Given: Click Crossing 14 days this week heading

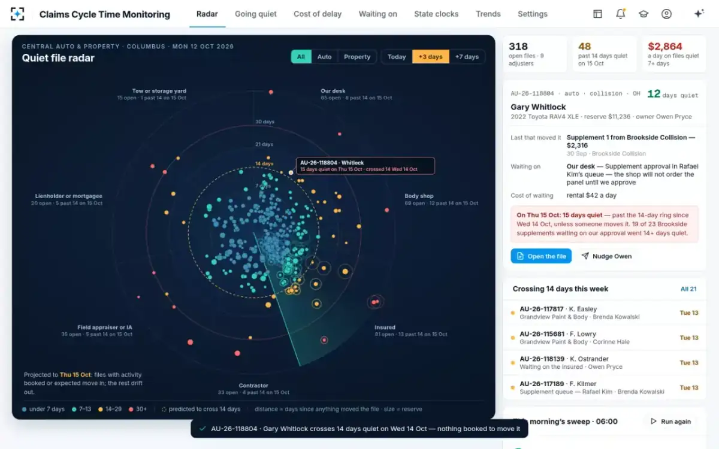Looking at the screenshot, I should pyautogui.click(x=560, y=289).
